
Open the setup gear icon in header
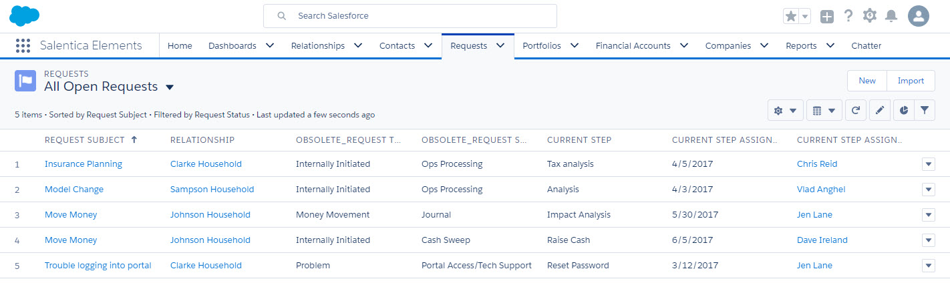coord(869,16)
